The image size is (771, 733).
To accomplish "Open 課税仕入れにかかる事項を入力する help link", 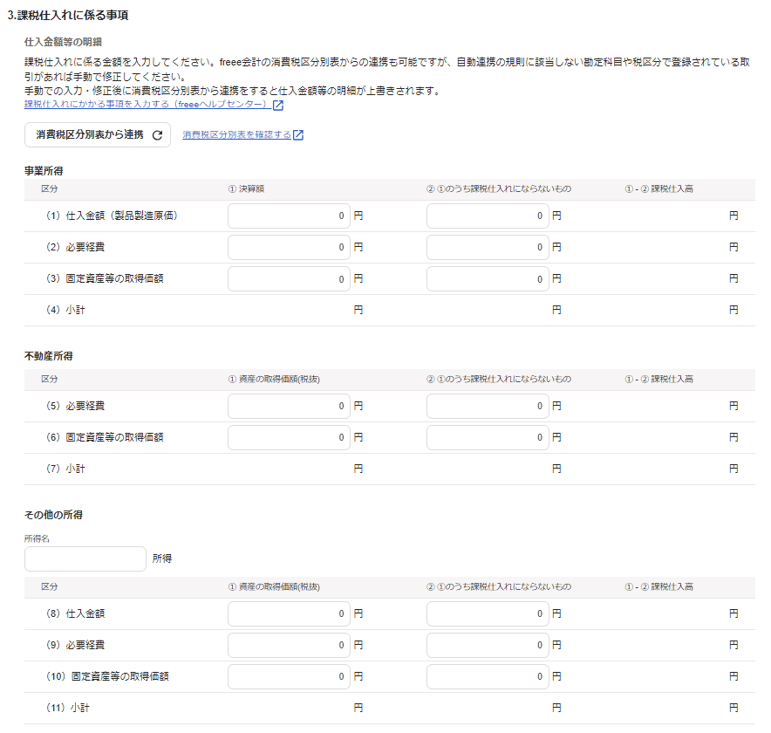I will coord(147,105).
